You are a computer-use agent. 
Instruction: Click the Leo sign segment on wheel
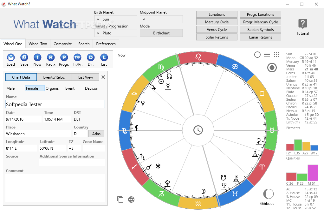click(198, 57)
